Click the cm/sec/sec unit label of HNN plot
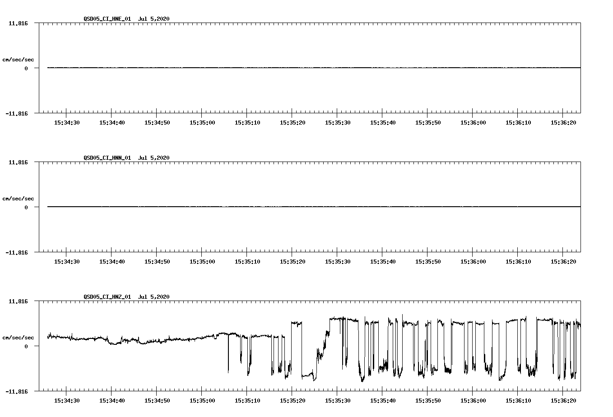 [x=18, y=199]
